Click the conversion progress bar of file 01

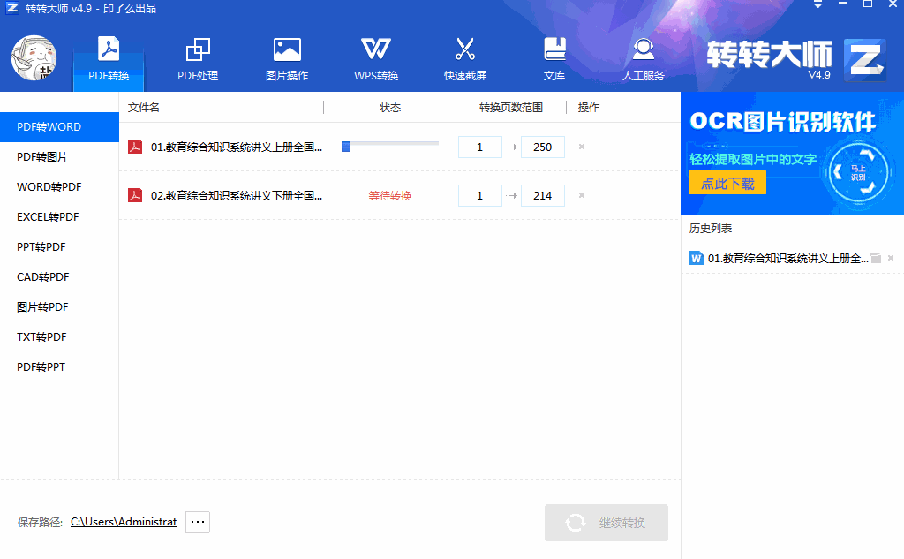(x=390, y=147)
